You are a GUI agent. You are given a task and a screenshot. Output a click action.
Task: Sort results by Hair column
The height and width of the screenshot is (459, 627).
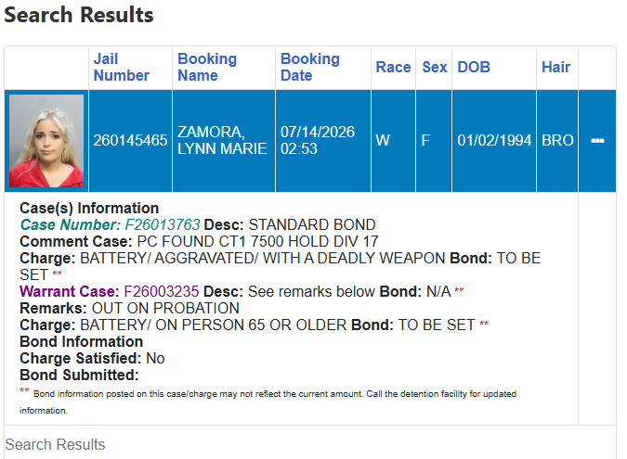[555, 67]
